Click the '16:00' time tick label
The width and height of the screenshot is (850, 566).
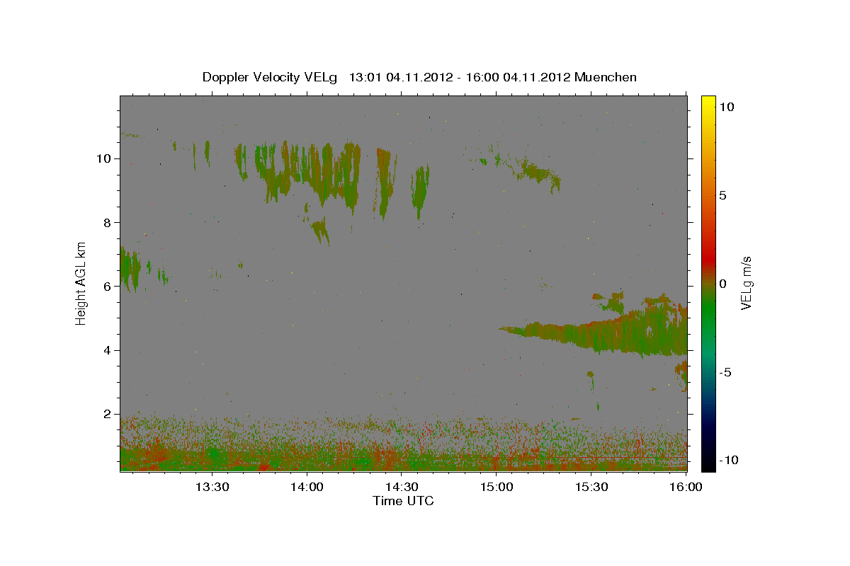tap(686, 487)
